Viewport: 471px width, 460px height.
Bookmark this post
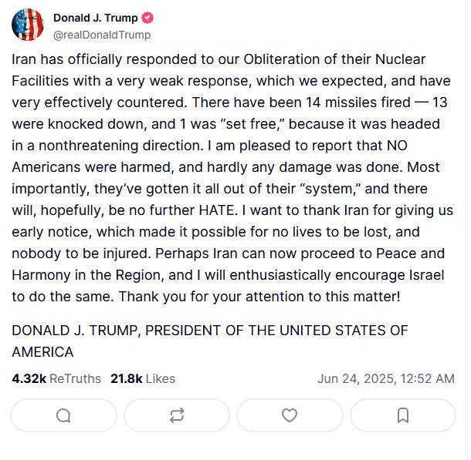[x=403, y=415]
